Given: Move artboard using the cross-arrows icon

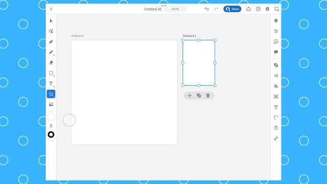Looking at the screenshot, I should click(x=190, y=96).
